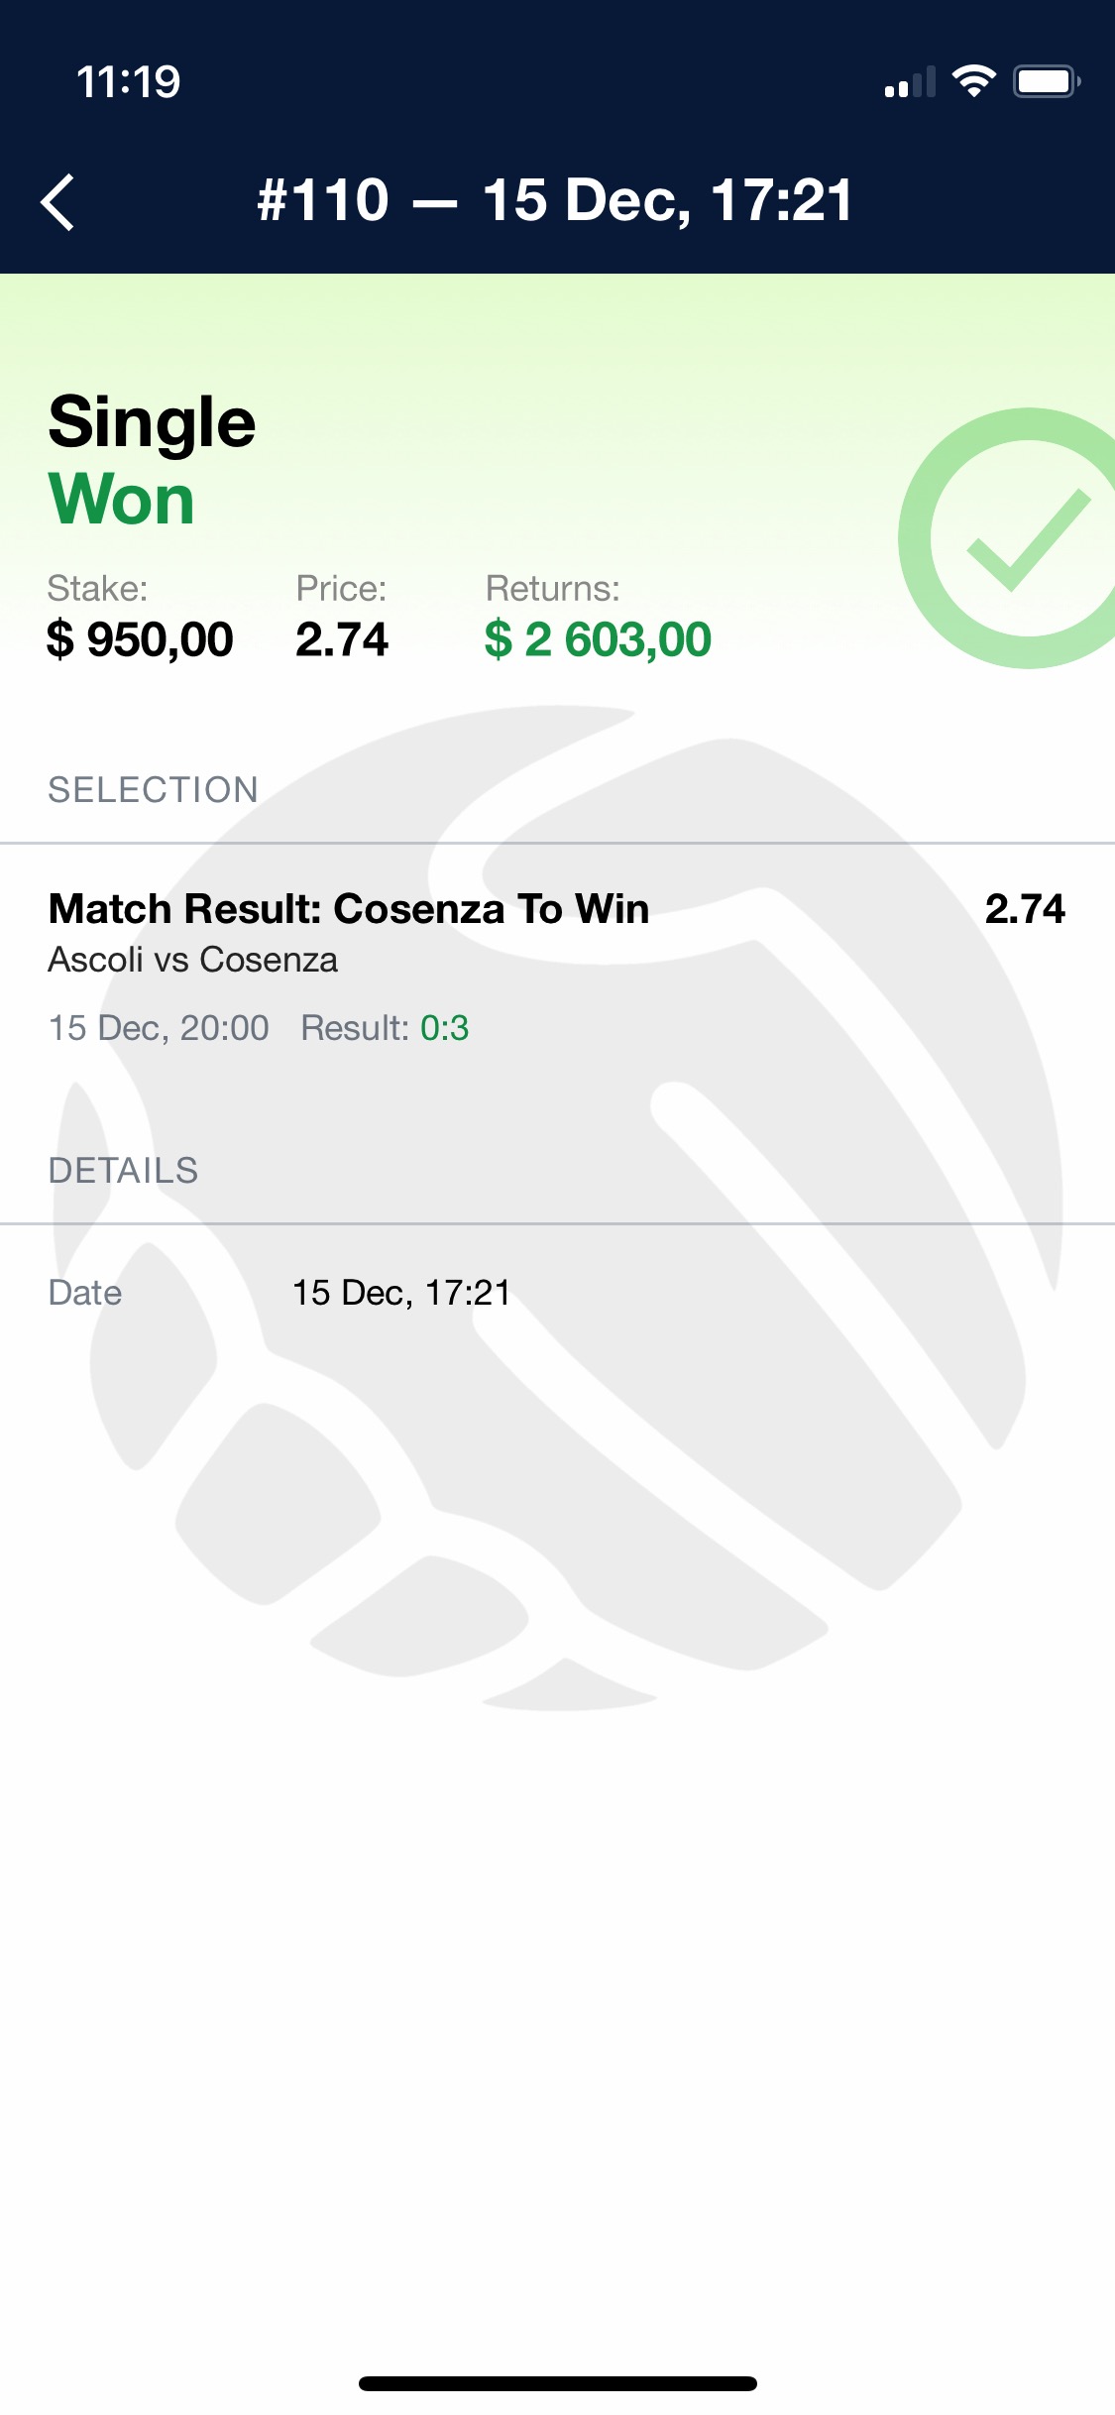Tap the Single bet type heading
The image size is (1115, 2415).
pos(153,422)
